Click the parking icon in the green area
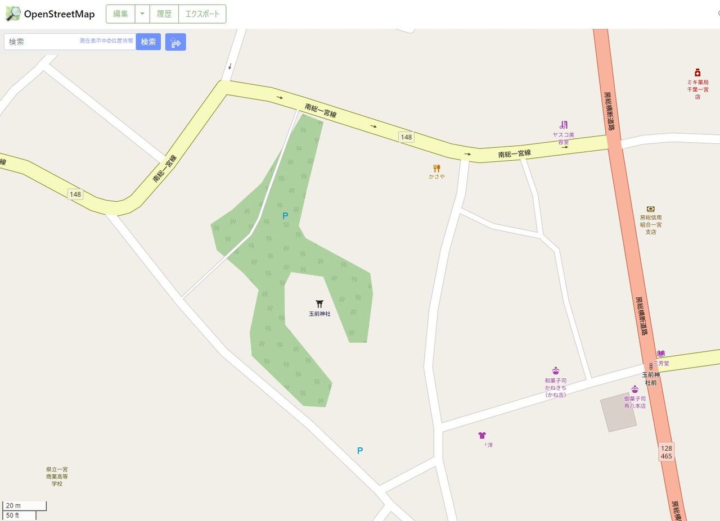The height and width of the screenshot is (521, 720). click(285, 216)
